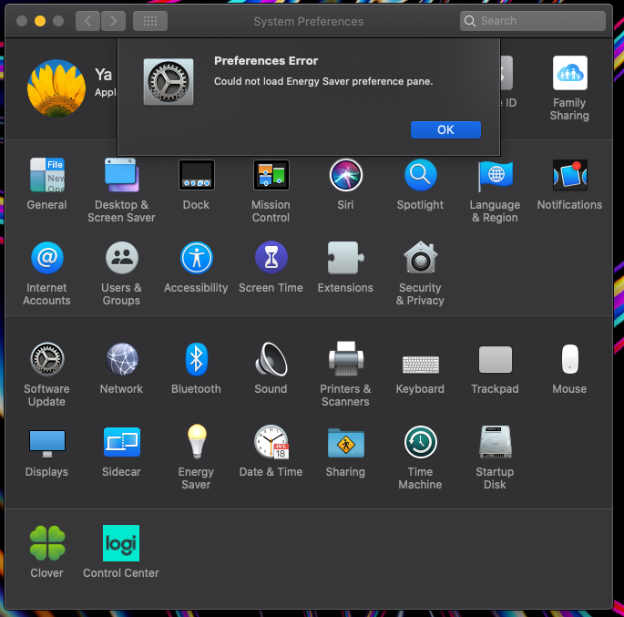Viewport: 624px width, 617px height.
Task: Click the sunflower user profile picture
Action: coord(56,88)
